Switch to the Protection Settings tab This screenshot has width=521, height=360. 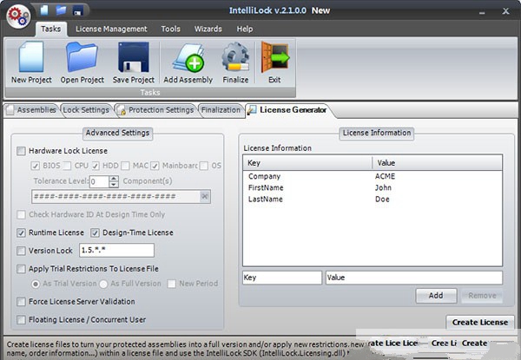click(155, 110)
